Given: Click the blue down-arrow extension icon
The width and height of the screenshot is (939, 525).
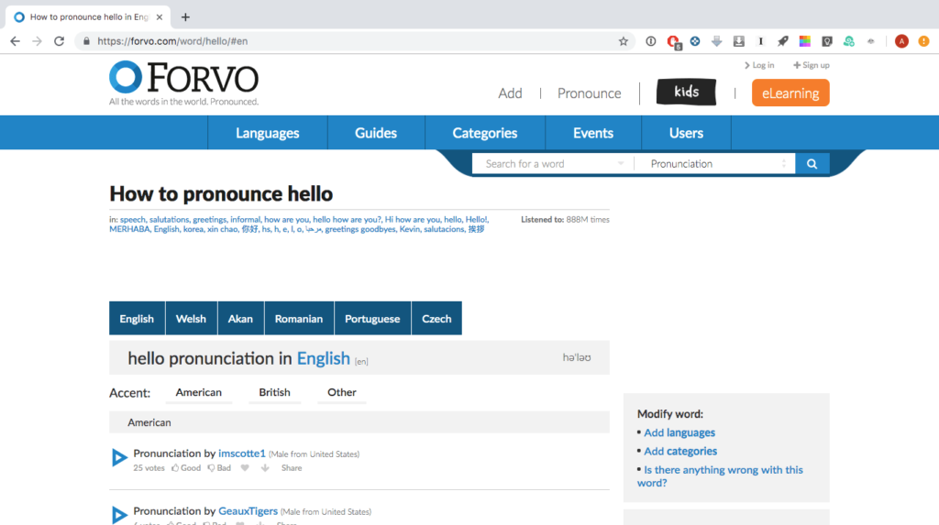Looking at the screenshot, I should [x=717, y=41].
